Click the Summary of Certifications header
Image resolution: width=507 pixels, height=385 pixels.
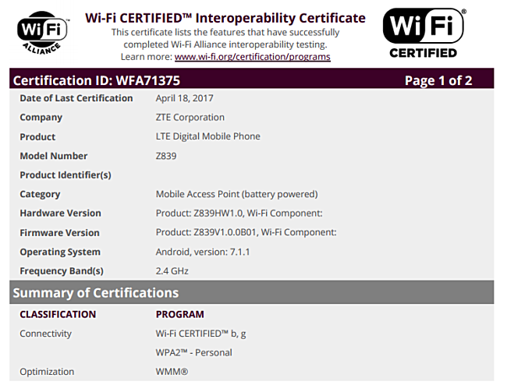(96, 293)
